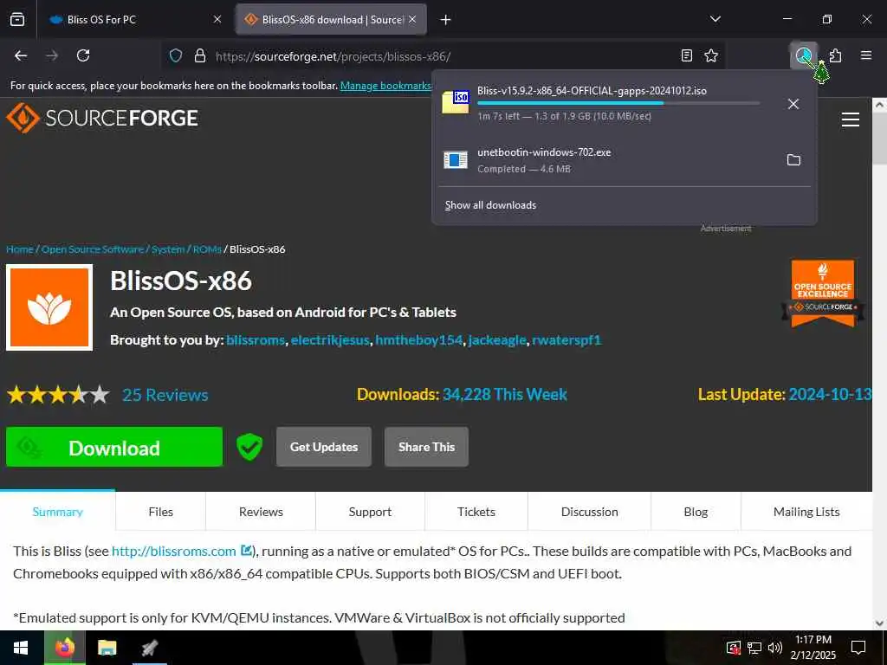Click the BlissOS lotus project logo
Image resolution: width=887 pixels, height=665 pixels.
(x=49, y=307)
